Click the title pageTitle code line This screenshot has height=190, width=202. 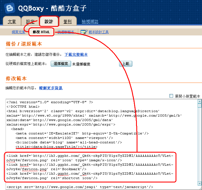pos(56,147)
